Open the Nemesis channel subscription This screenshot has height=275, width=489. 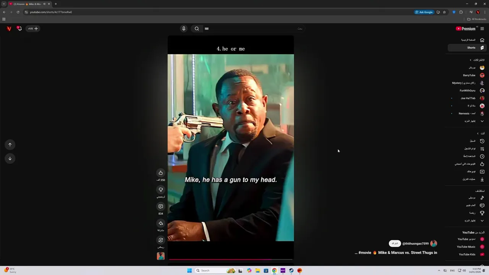pos(467,113)
